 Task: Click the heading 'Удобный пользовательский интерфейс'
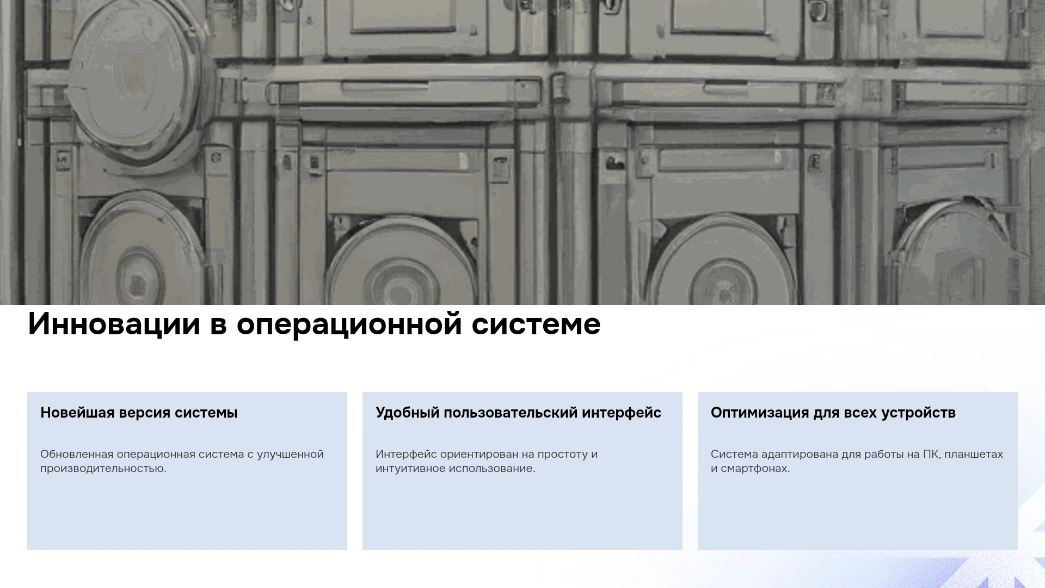pos(518,413)
